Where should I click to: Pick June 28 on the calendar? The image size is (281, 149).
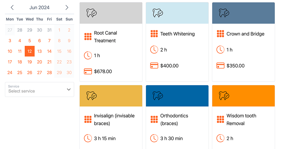[49, 72]
